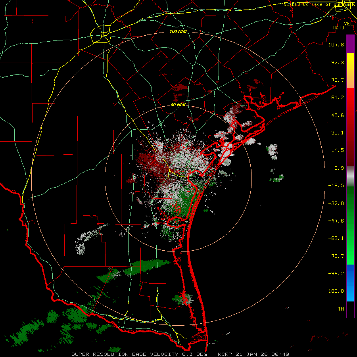Click the NEXLAB-College of DuPage watermark text
The height and width of the screenshot is (357, 357).
[319, 4]
